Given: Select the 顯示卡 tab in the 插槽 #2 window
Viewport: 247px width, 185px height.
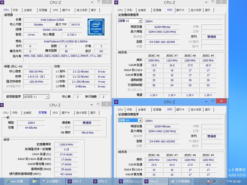Looking at the screenshot, I should coord(180,10).
